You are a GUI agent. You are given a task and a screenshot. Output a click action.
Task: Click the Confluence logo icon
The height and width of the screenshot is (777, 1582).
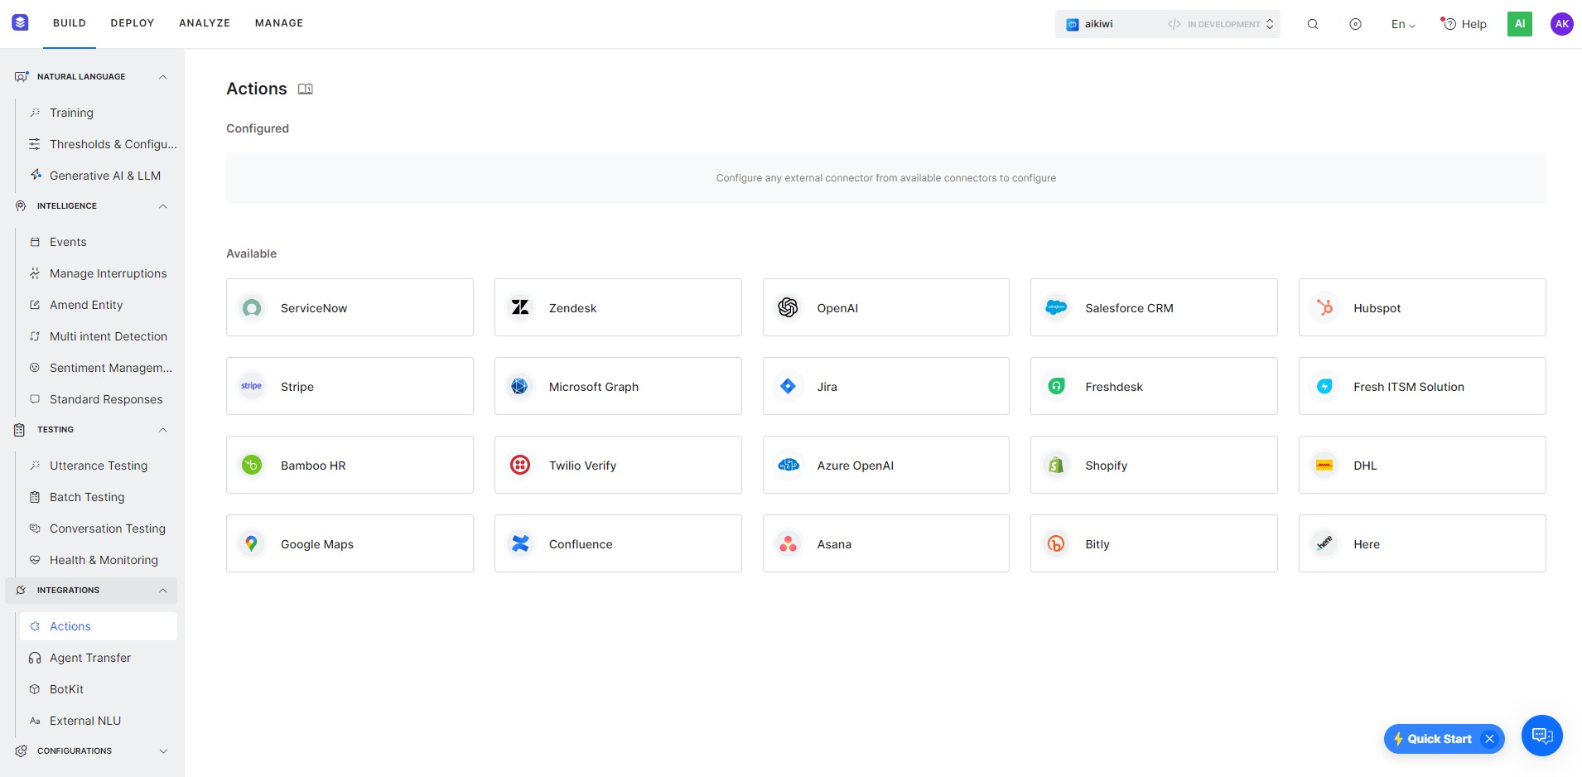[x=520, y=544]
